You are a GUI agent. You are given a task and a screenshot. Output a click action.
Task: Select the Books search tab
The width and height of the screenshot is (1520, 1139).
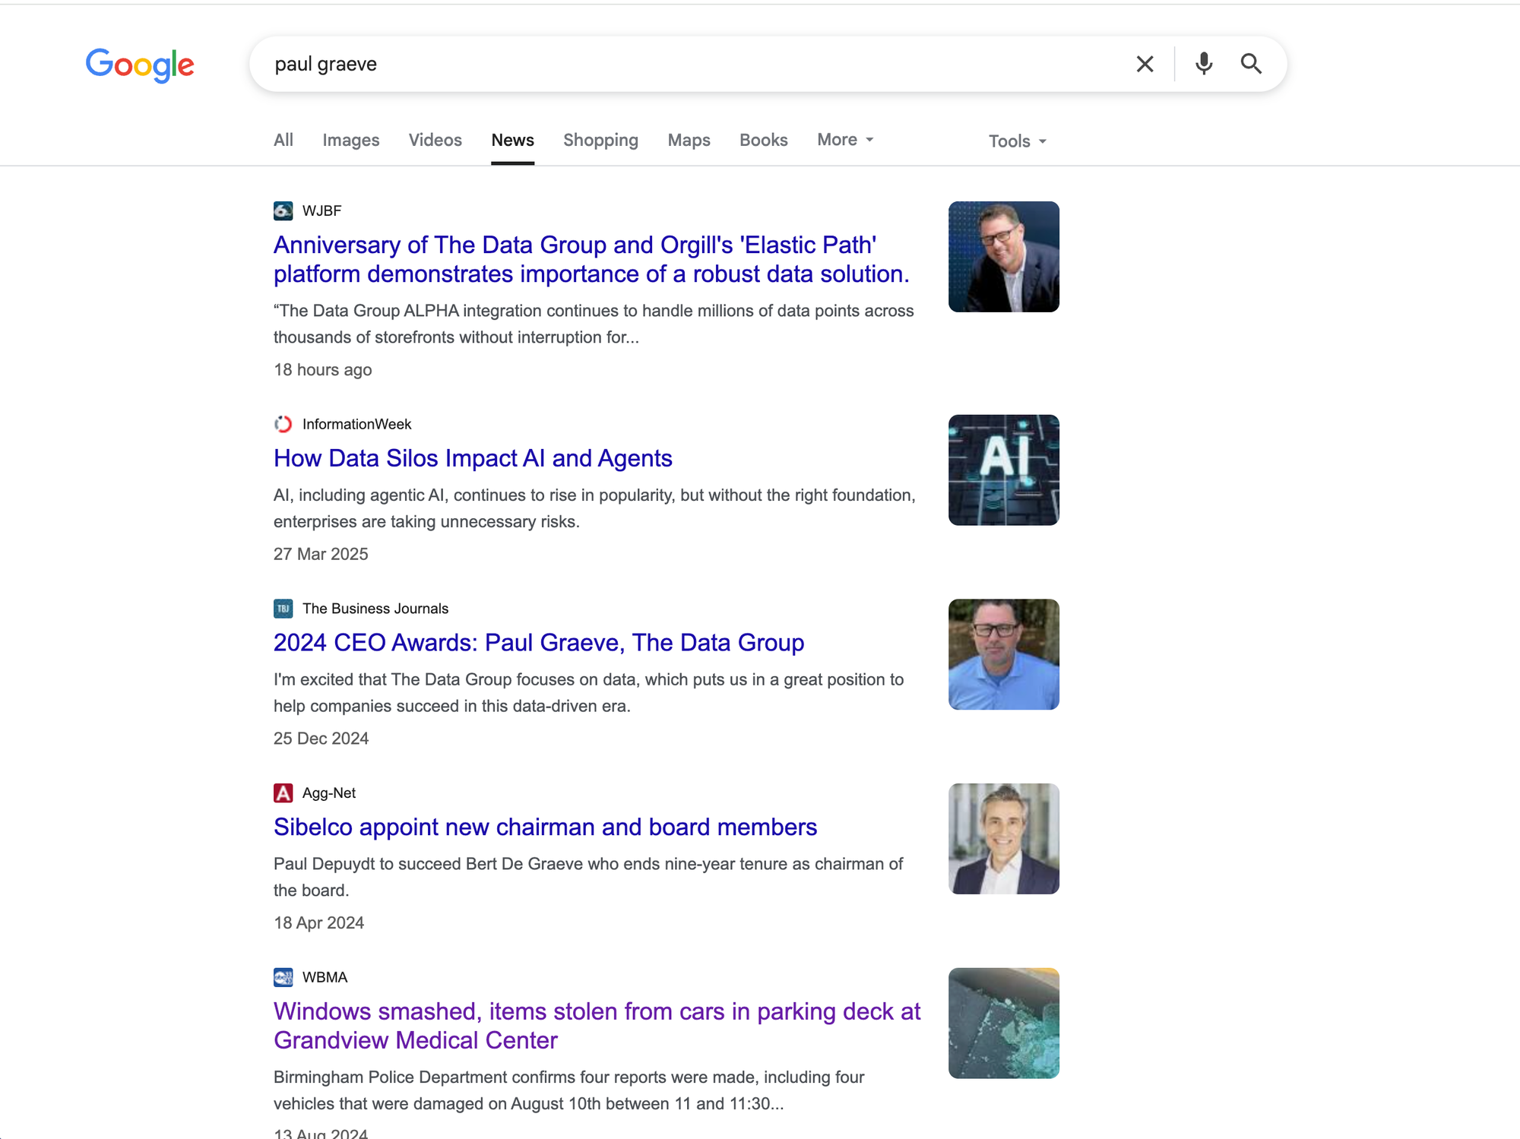763,140
